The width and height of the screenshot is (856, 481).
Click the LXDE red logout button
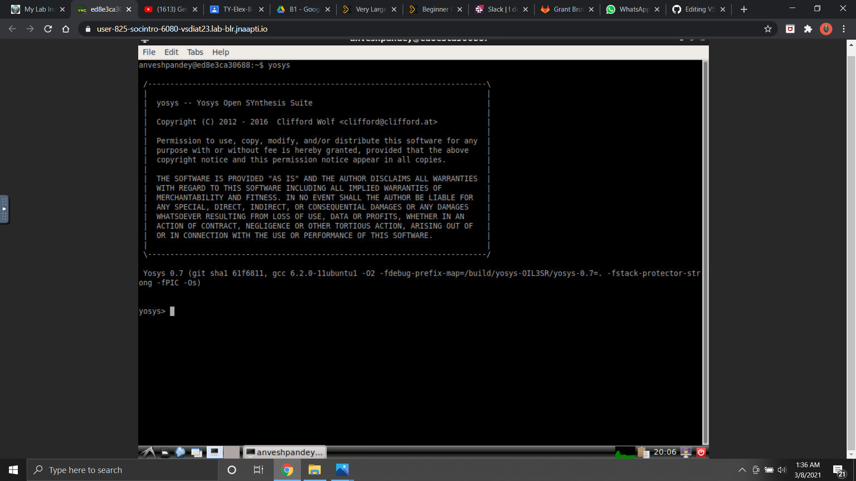pos(701,452)
